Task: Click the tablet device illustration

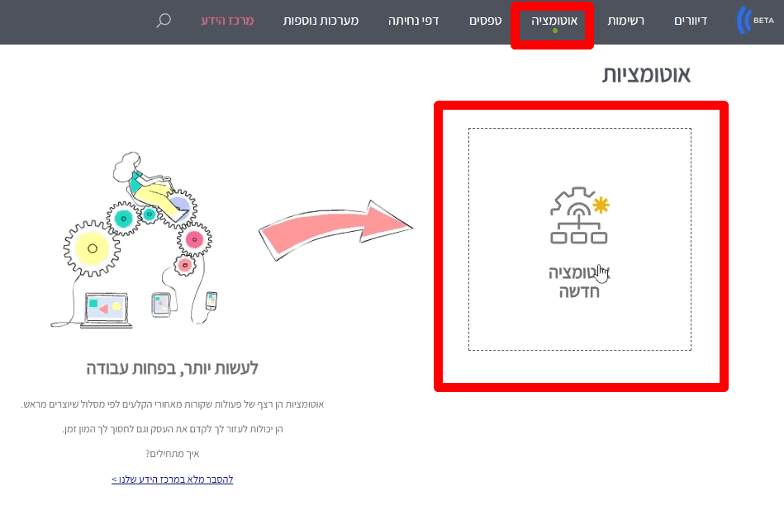Action: (x=161, y=304)
